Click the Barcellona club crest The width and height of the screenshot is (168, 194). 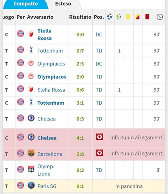point(31,153)
